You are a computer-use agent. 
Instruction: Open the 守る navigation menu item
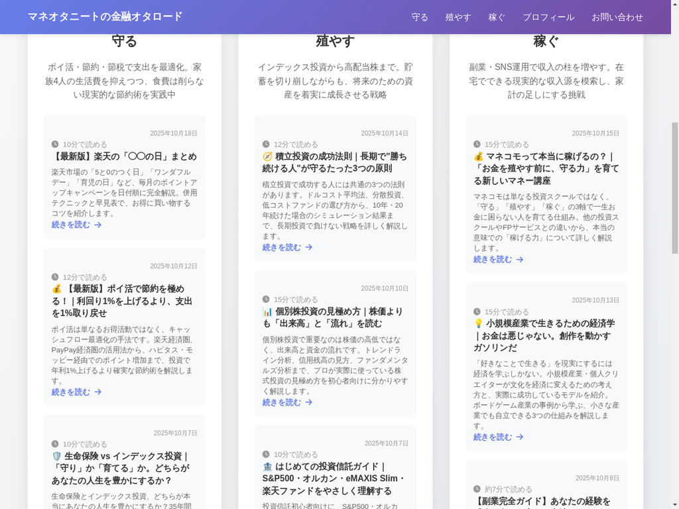[420, 17]
